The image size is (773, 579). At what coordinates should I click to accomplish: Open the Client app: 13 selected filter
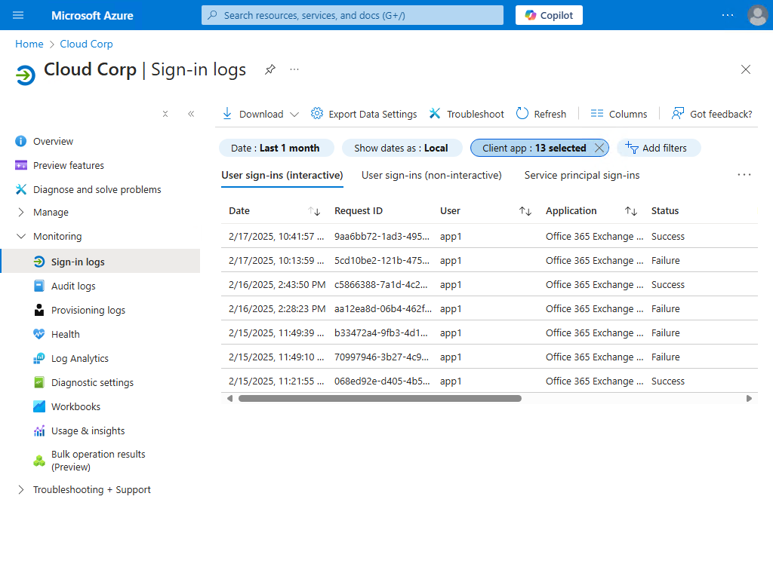534,149
